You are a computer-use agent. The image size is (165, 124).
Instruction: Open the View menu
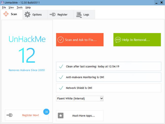(x=11, y=7)
